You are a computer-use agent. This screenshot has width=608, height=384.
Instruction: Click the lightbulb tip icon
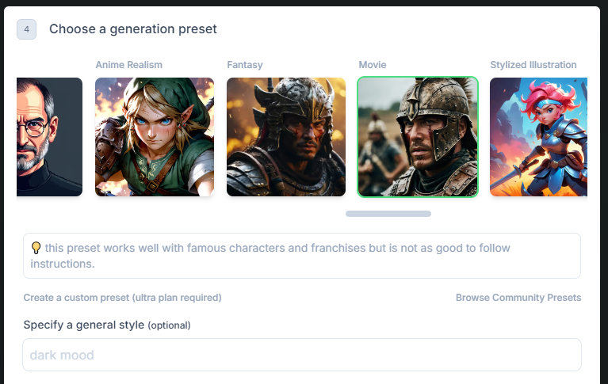click(36, 248)
